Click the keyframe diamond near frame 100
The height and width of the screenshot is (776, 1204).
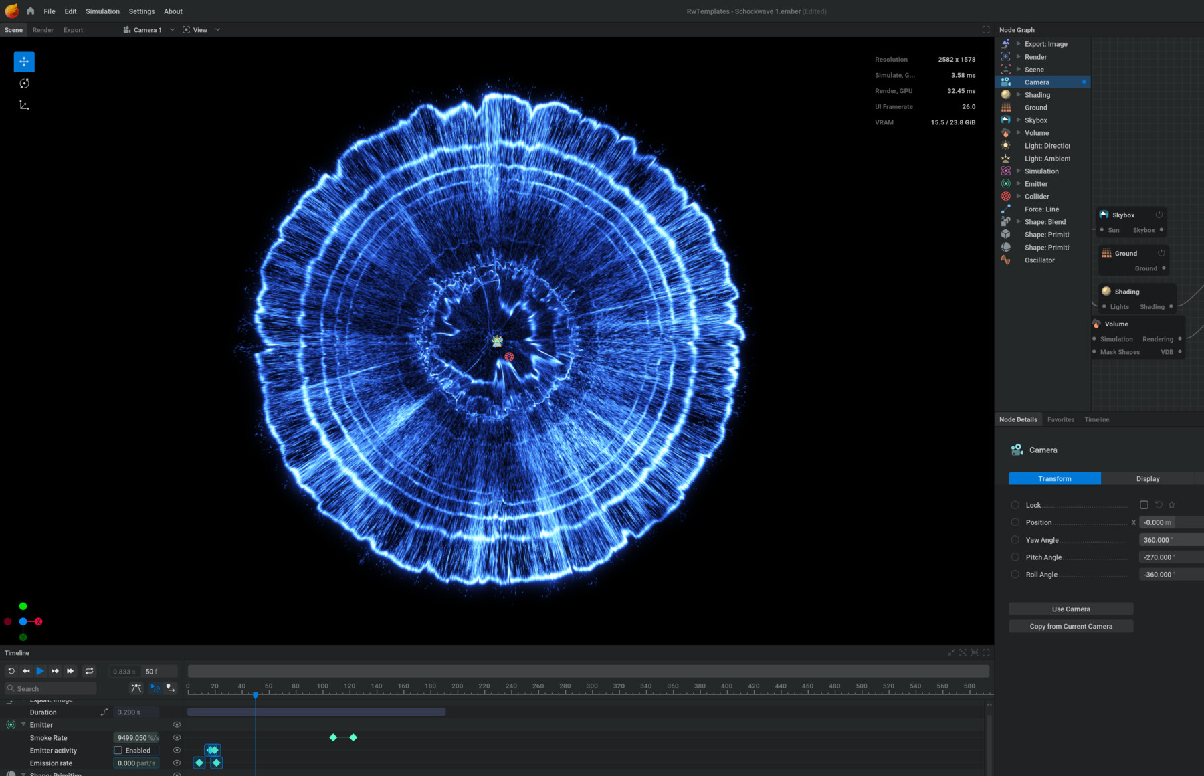click(x=333, y=737)
